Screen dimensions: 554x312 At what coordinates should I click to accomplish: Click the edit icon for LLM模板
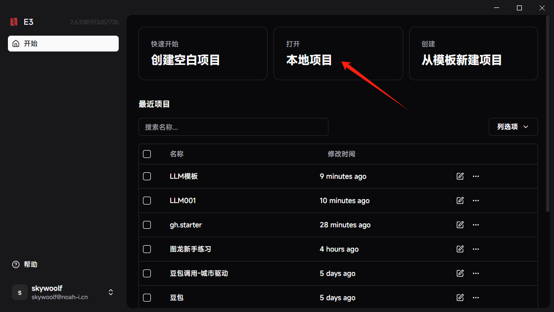[460, 176]
